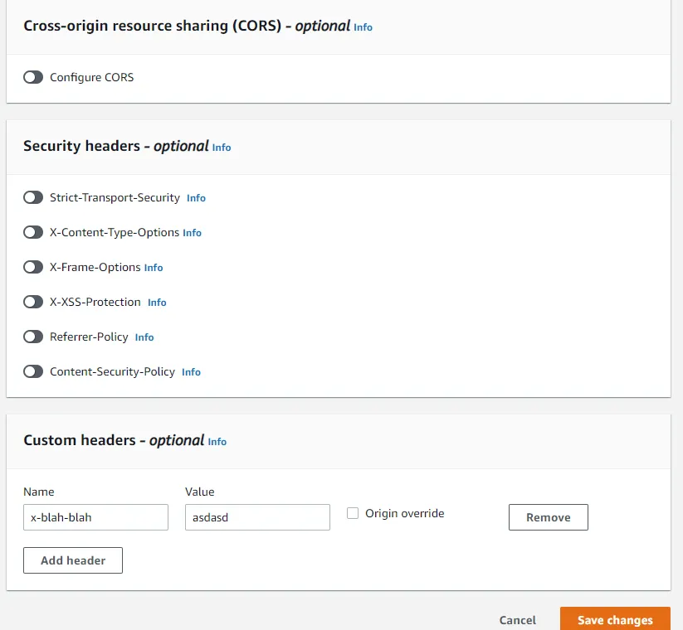This screenshot has height=630, width=683.
Task: Toggle X-Frame-Options switch on
Action: coord(33,268)
